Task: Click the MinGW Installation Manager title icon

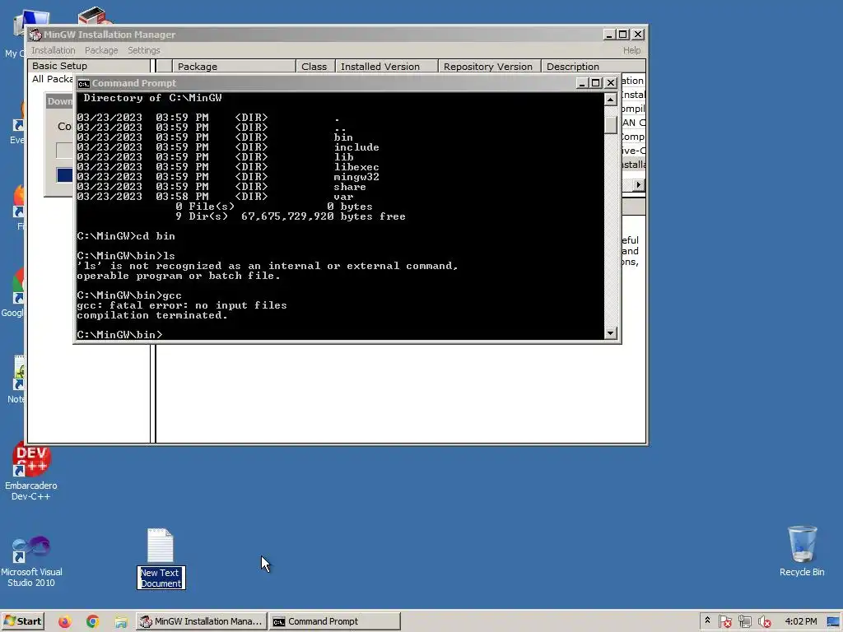Action: (35, 35)
